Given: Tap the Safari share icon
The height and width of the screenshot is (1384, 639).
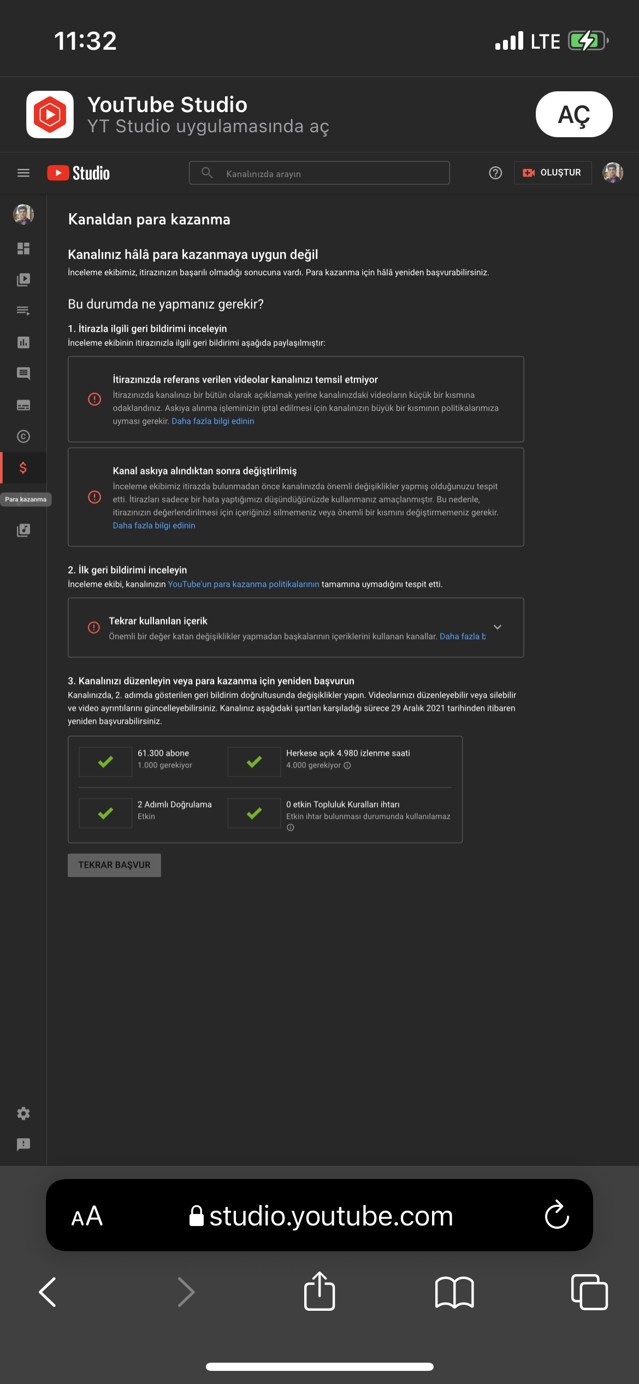Looking at the screenshot, I should (319, 1291).
